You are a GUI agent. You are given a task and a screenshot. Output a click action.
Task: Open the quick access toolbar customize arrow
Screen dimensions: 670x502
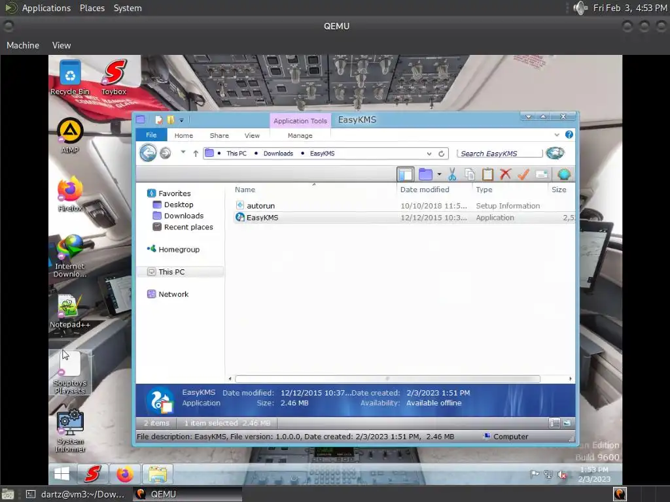pos(181,120)
